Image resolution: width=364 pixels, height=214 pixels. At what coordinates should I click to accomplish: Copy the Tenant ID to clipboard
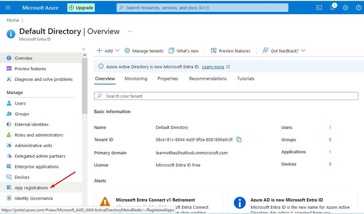(x=239, y=140)
